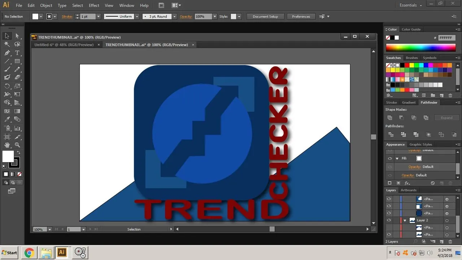
Task: Swap fill and stroke colors
Action: tap(18, 153)
